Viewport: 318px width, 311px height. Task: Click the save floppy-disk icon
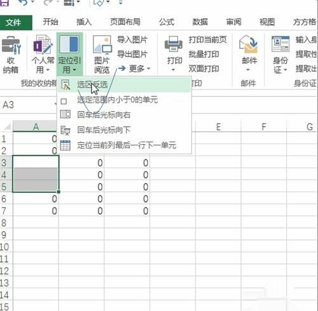pyautogui.click(x=4, y=3)
